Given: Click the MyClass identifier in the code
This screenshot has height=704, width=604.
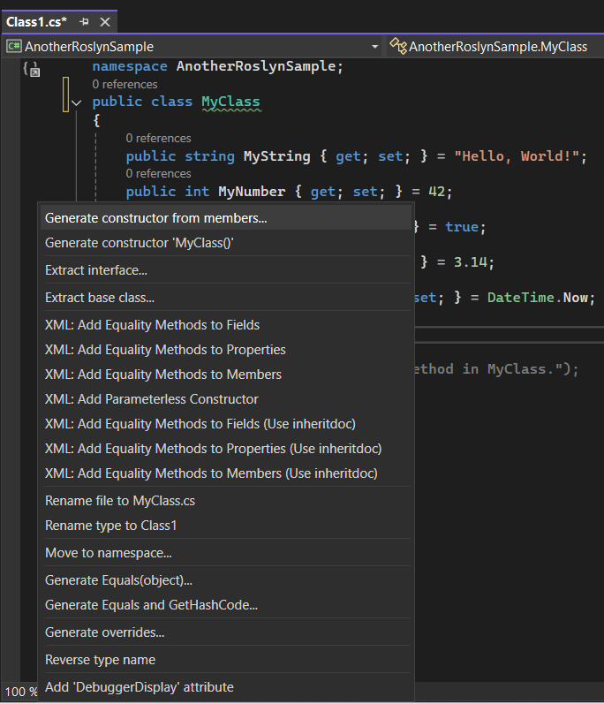Looking at the screenshot, I should tap(230, 102).
